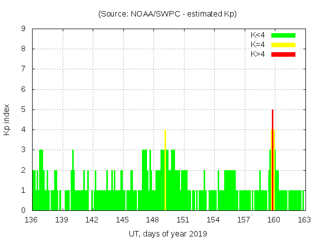Click y-axis tick label 5
Screen dimensions: 321x241
(23, 109)
